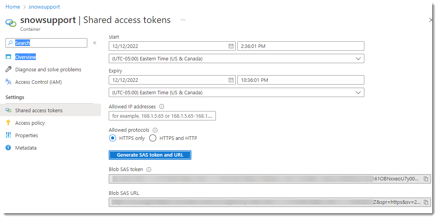Click the Properties bars icon
Screen dimensions: 438x219
pos(9,135)
